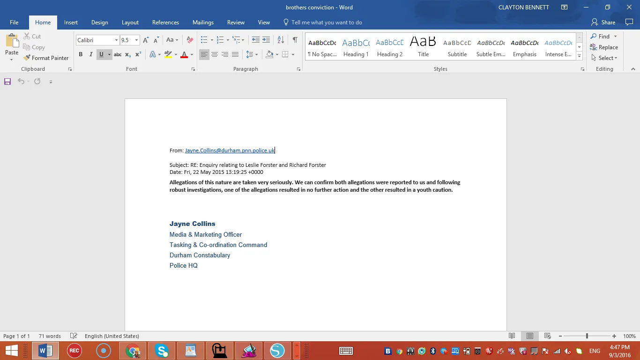Redo or repeat last action

tap(37, 81)
